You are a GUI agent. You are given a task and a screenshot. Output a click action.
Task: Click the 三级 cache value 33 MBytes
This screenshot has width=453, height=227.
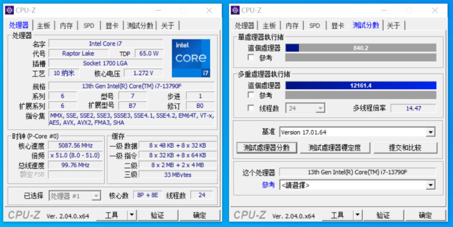coord(178,175)
